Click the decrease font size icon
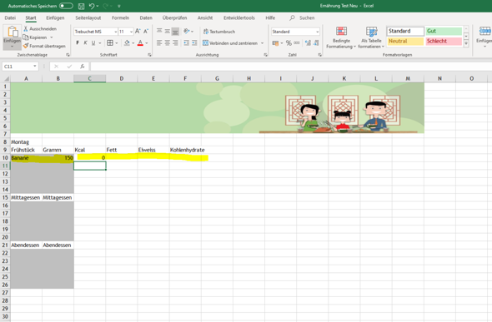Image resolution: width=492 pixels, height=322 pixels. pos(146,32)
